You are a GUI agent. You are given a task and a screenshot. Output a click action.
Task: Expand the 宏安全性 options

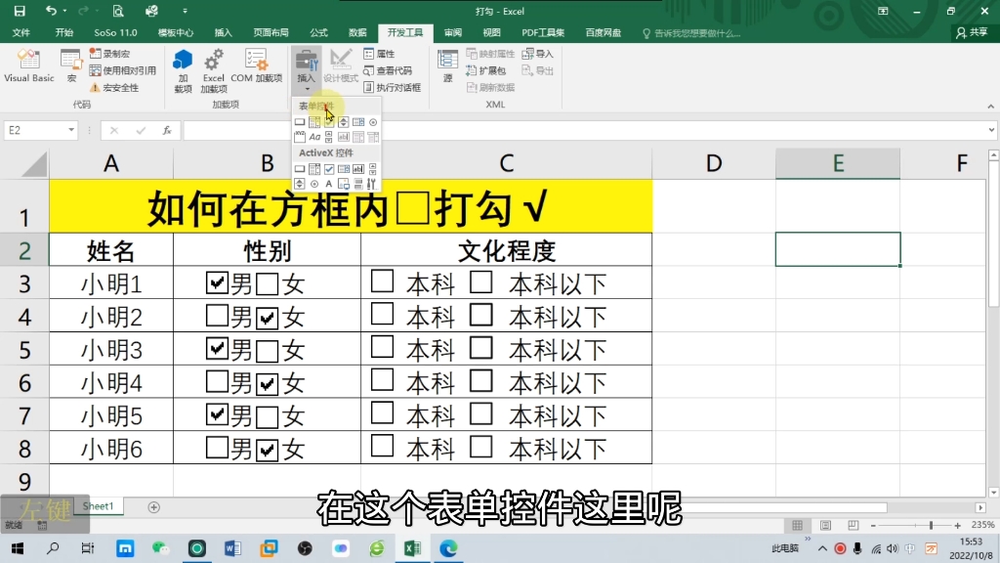[x=95, y=87]
